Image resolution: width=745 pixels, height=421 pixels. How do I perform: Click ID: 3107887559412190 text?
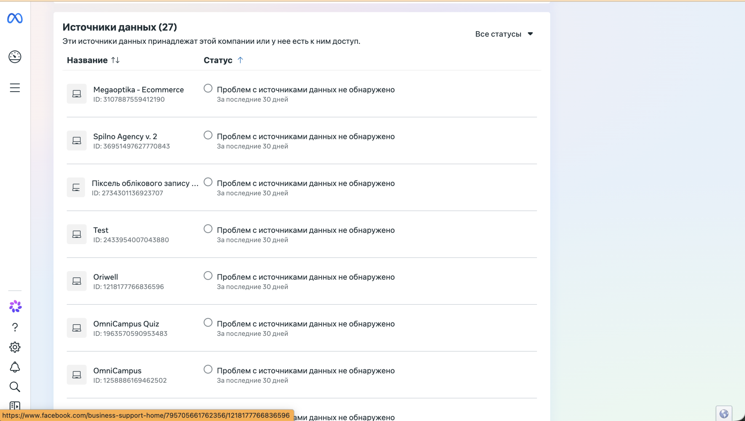point(129,99)
